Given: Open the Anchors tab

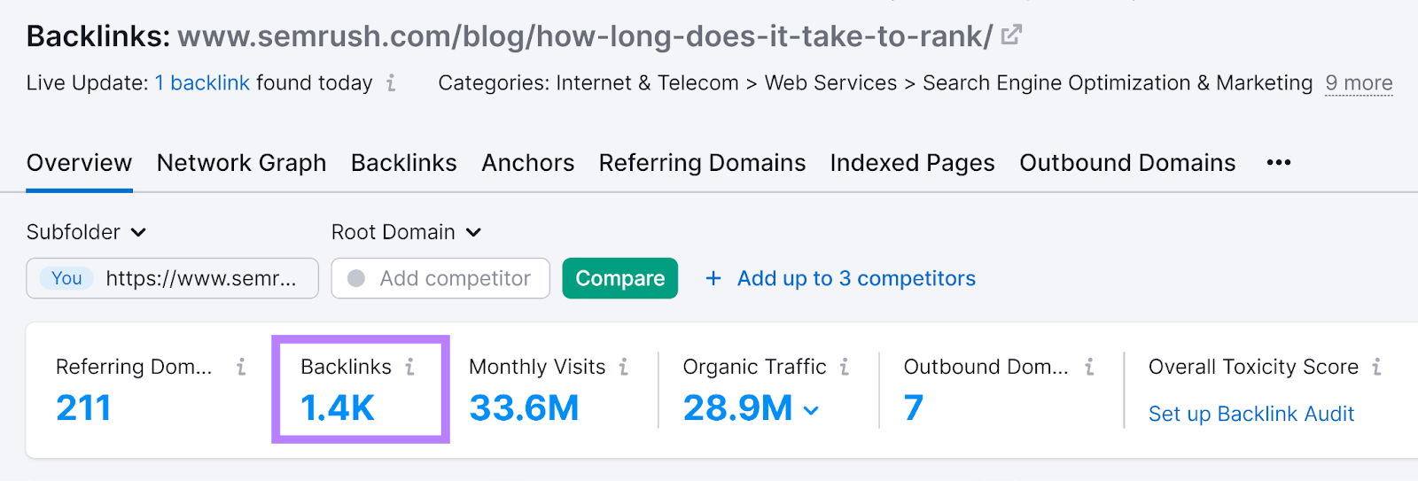Looking at the screenshot, I should pyautogui.click(x=527, y=163).
